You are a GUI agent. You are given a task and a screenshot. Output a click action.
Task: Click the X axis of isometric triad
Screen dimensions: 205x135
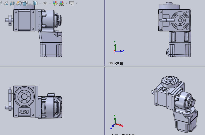(x=120, y=125)
